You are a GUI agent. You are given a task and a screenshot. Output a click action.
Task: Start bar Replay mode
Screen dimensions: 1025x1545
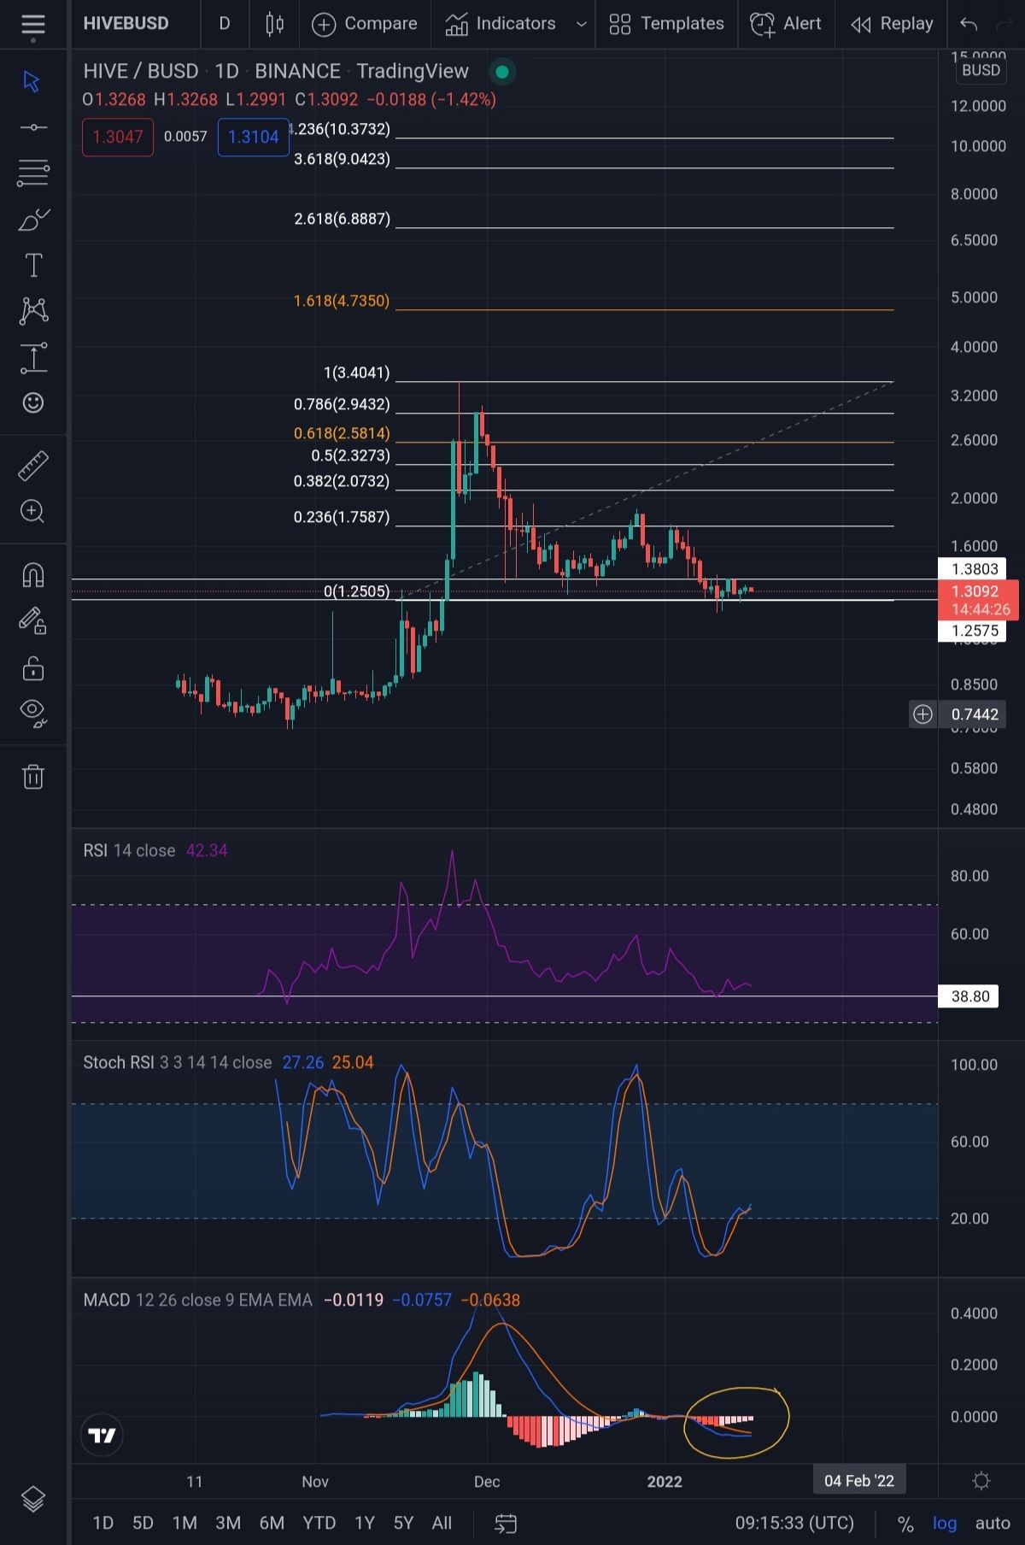click(892, 24)
